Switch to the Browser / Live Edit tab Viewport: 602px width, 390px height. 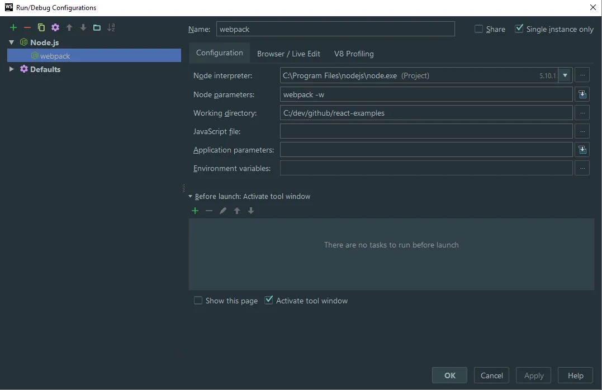288,54
